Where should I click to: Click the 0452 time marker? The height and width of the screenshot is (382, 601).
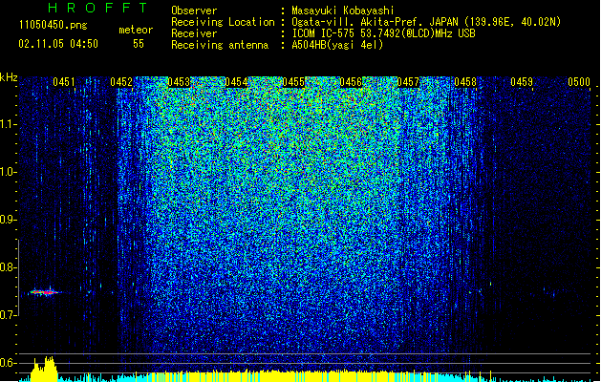pos(121,82)
